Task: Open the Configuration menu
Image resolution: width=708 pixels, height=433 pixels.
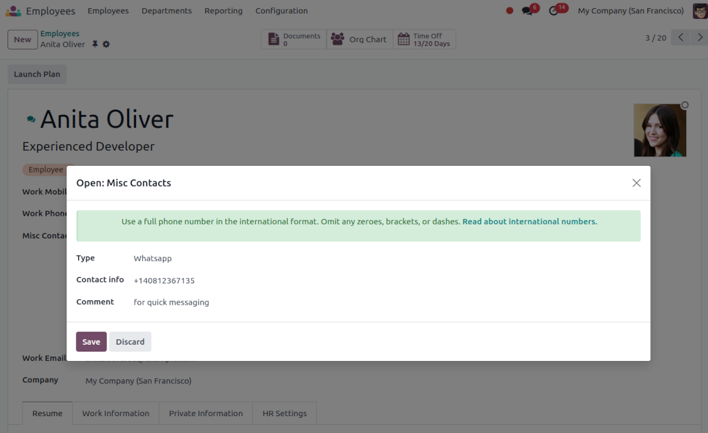Action: 281,11
